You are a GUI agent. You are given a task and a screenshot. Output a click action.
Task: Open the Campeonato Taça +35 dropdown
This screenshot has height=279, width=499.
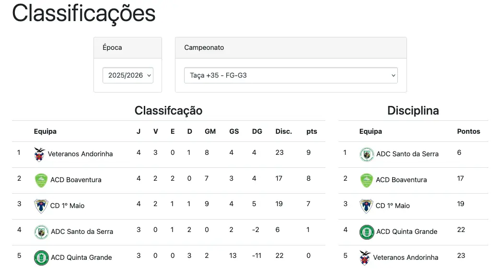(290, 75)
